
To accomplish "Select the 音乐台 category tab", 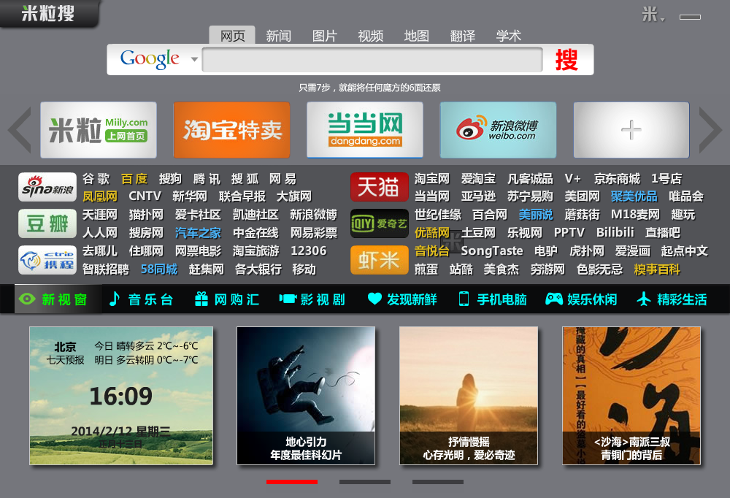I will (141, 299).
